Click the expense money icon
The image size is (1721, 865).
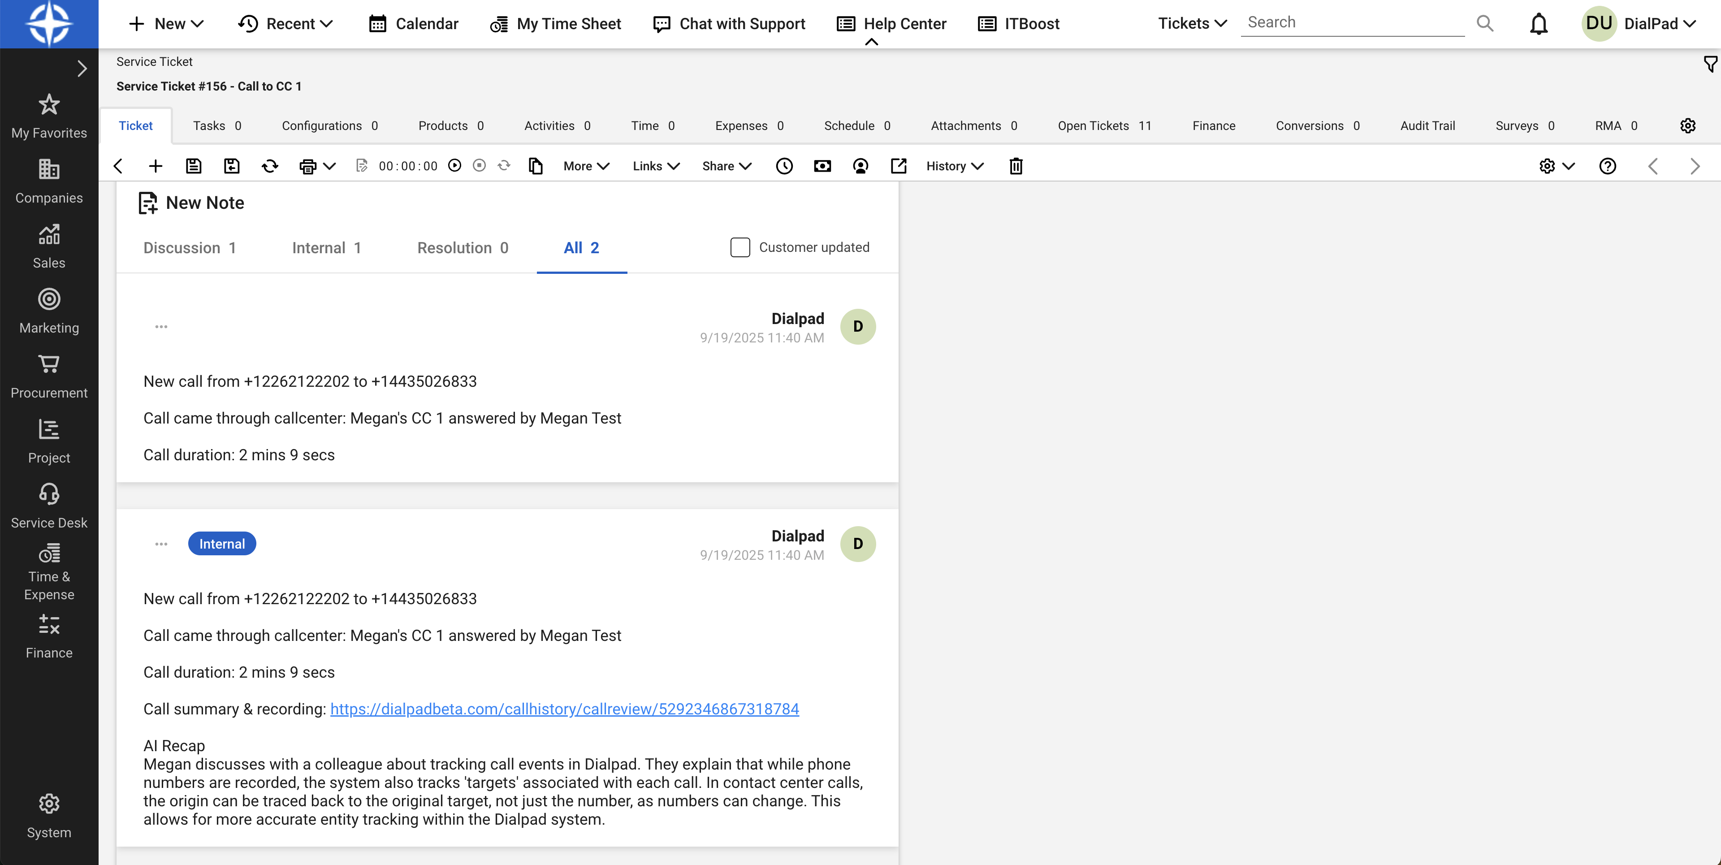click(x=822, y=166)
